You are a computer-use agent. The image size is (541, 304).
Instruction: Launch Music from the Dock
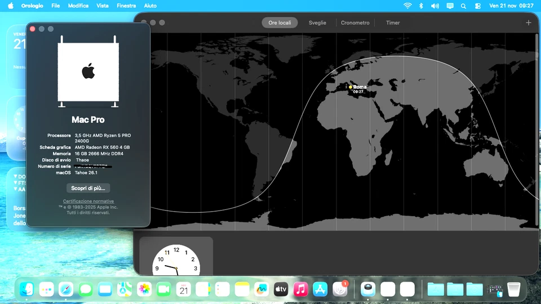click(300, 289)
